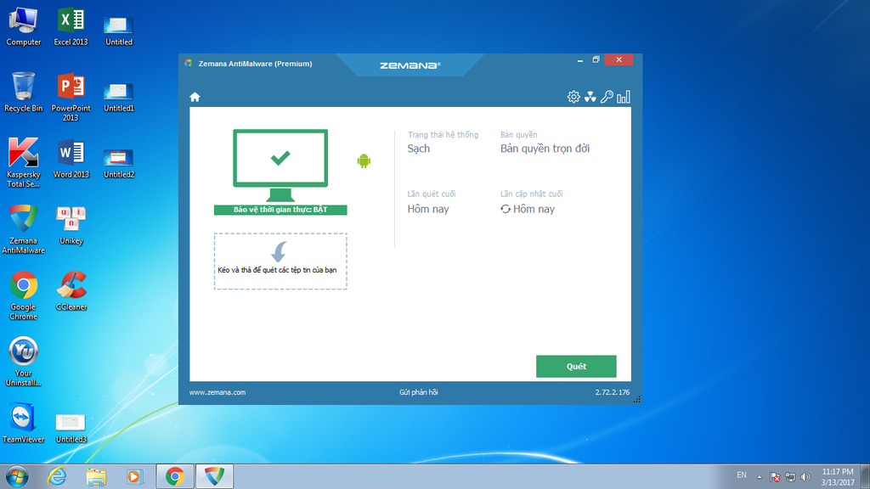Open EN language indicator in tray
Screen dimensions: 870x489
[x=742, y=475]
